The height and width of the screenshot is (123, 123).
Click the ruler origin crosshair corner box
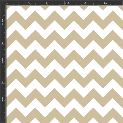tap(3, 3)
